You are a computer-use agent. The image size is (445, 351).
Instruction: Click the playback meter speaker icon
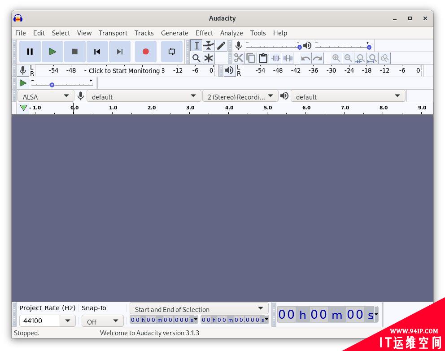coord(229,70)
